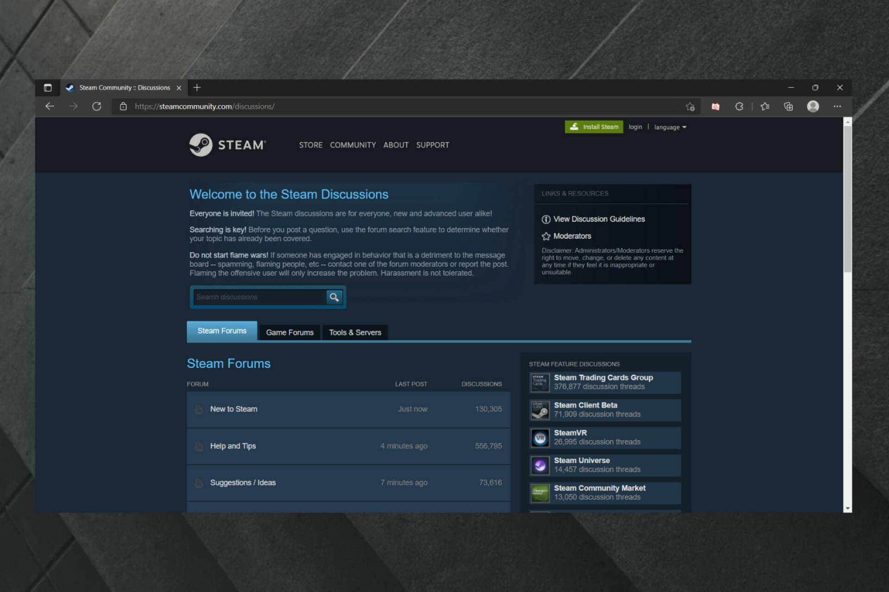Expand the New to Steam forum
Screen dimensions: 889x592
(234, 408)
